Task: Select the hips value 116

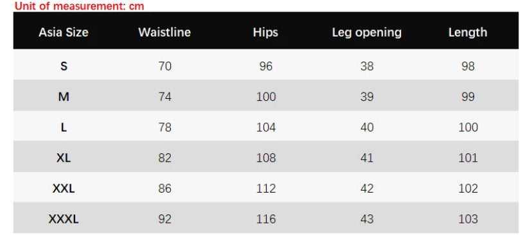Action: [266, 219]
